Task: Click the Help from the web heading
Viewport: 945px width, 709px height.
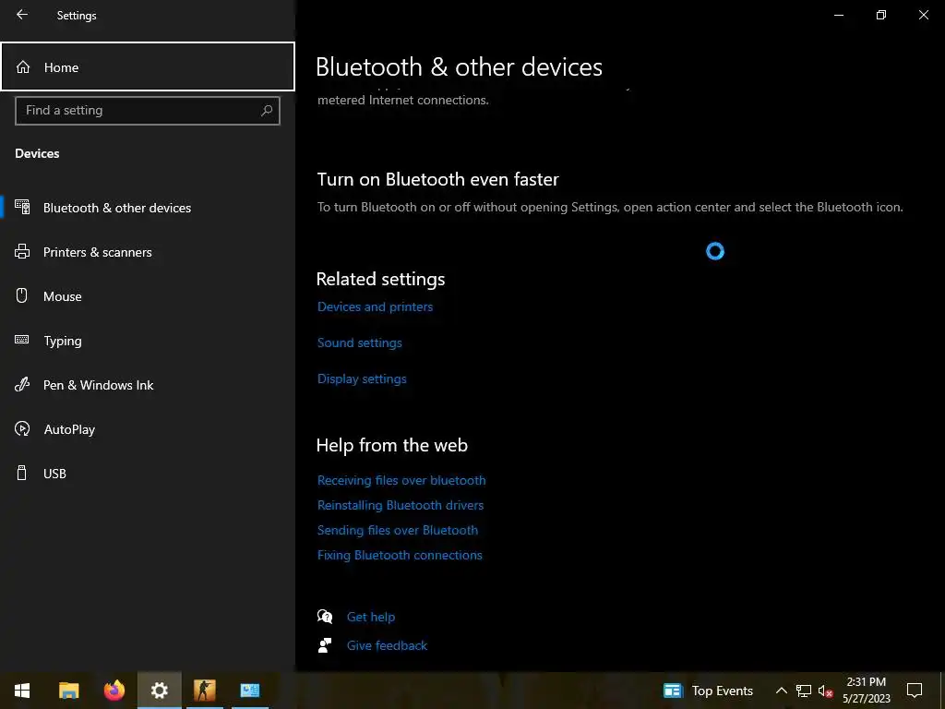Action: click(391, 445)
